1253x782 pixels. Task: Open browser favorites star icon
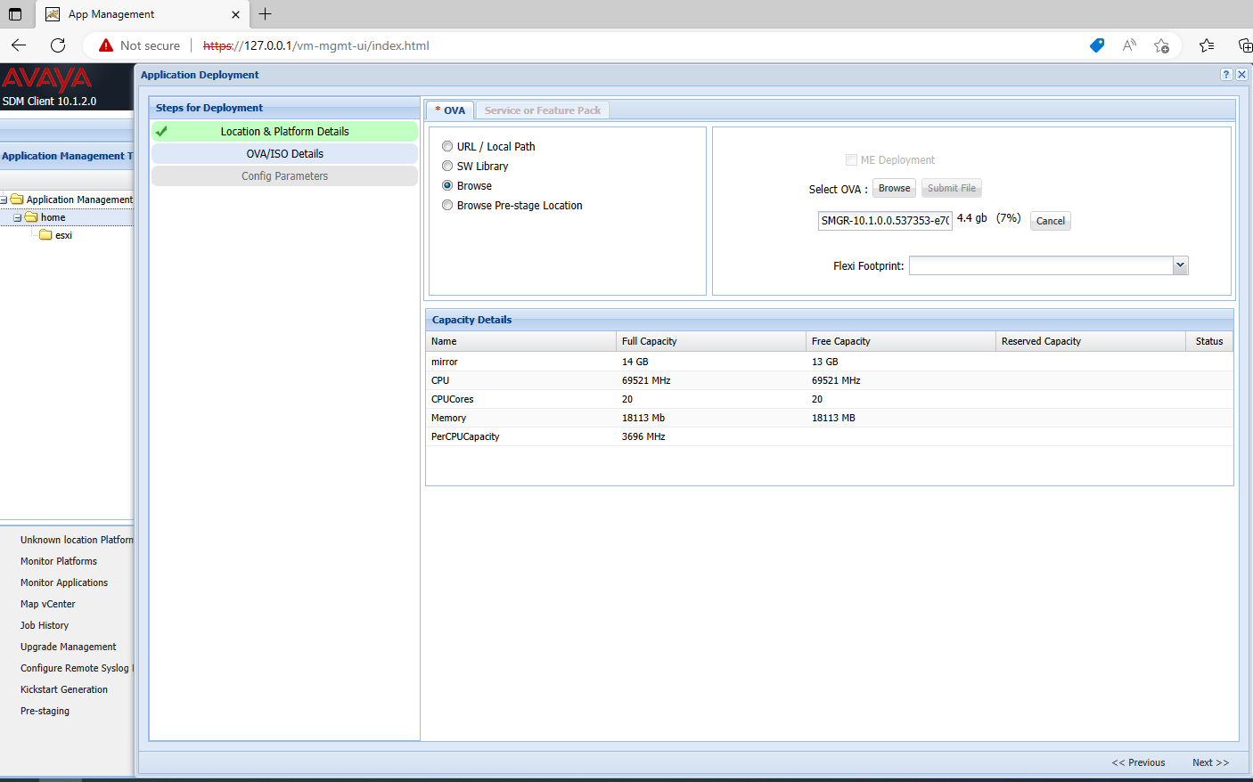[1207, 45]
